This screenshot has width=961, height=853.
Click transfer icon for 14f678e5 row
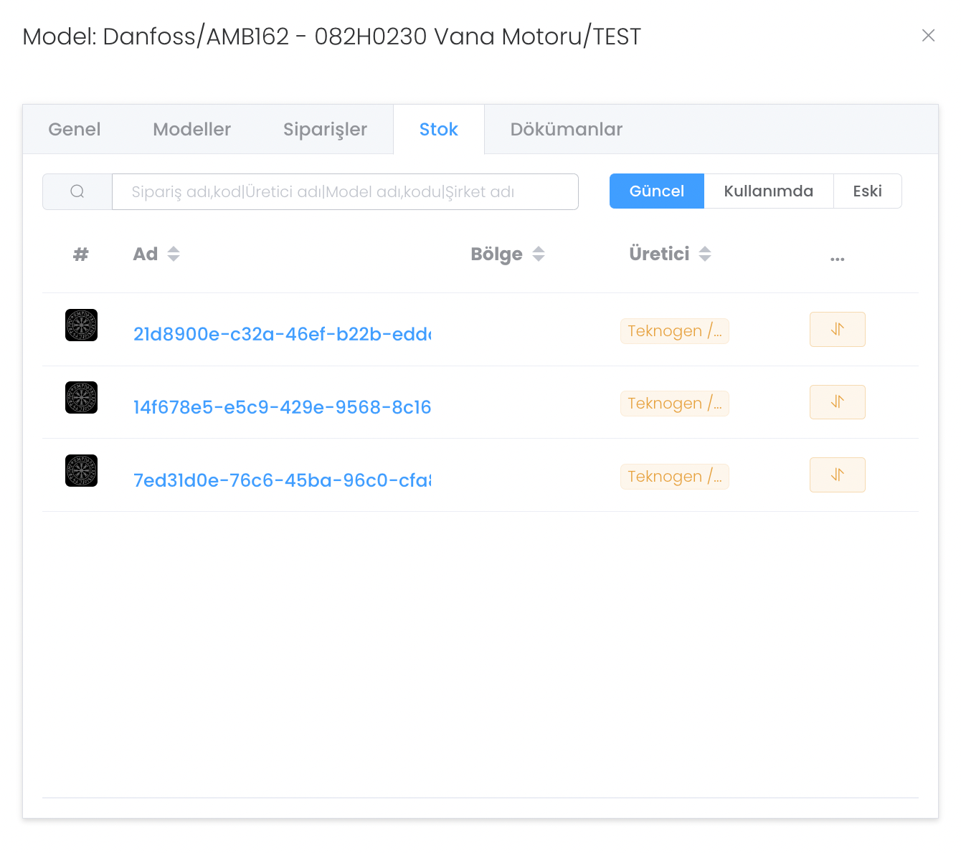click(x=837, y=402)
